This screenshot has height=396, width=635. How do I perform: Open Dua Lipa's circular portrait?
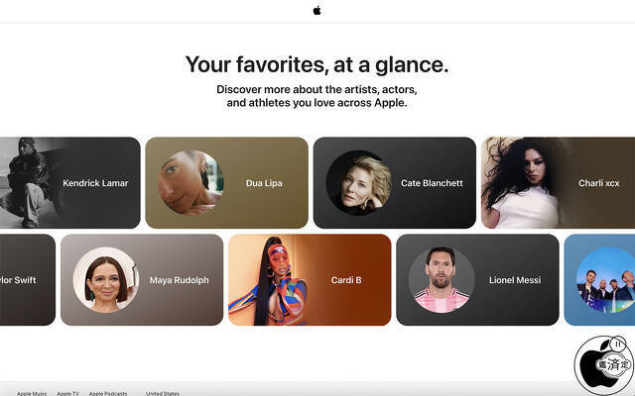point(190,182)
